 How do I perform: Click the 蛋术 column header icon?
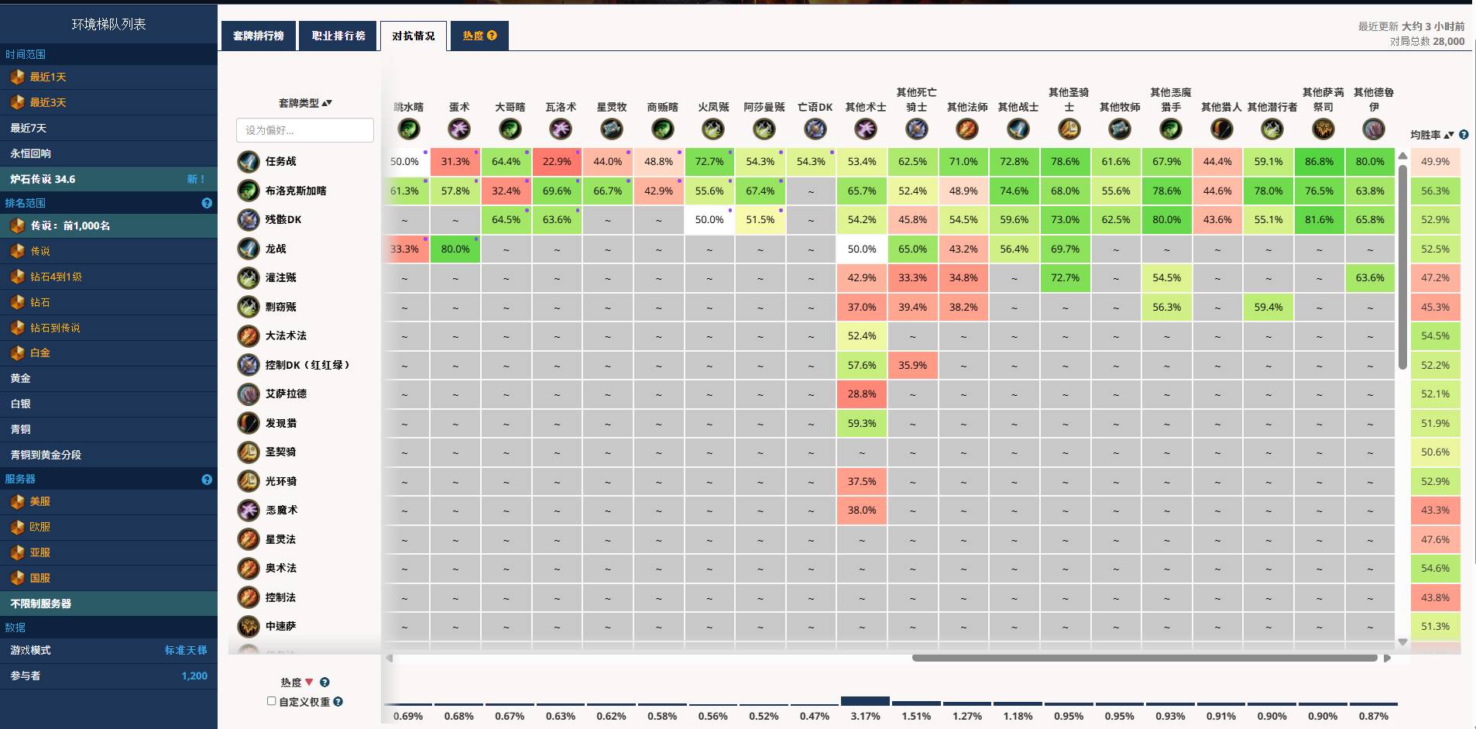pyautogui.click(x=459, y=129)
